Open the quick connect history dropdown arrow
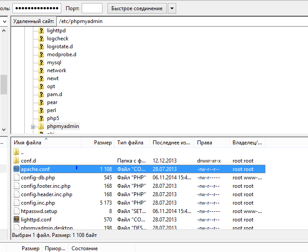Screen dimensions: 308x252 [x=172, y=8]
